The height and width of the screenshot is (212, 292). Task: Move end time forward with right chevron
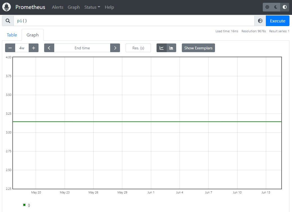pos(115,48)
